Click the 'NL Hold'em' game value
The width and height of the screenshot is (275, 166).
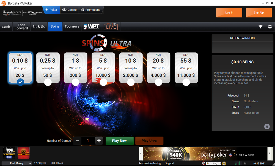click(x=251, y=101)
